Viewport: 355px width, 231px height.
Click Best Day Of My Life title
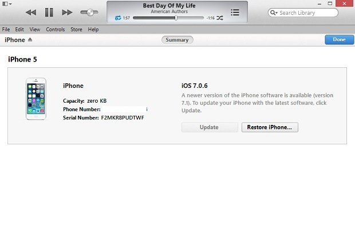[x=169, y=6]
